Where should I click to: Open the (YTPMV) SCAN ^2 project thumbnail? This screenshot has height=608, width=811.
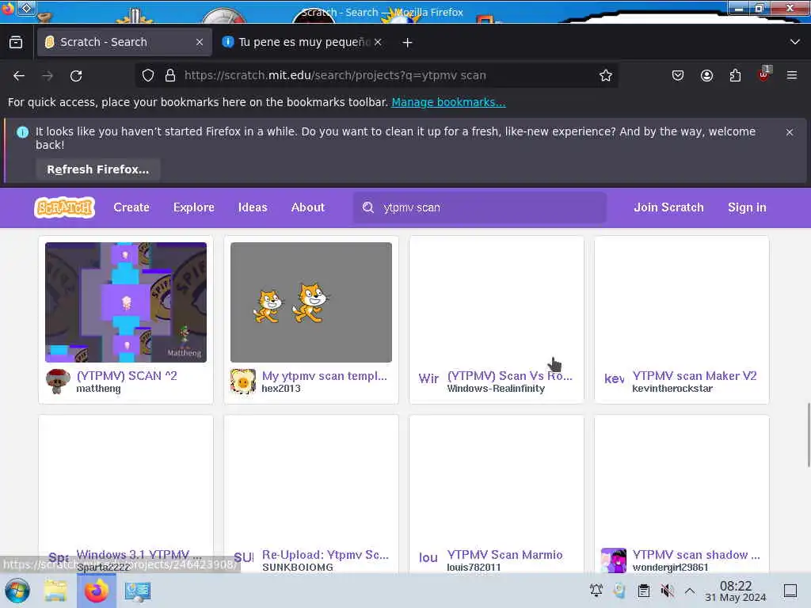point(126,302)
